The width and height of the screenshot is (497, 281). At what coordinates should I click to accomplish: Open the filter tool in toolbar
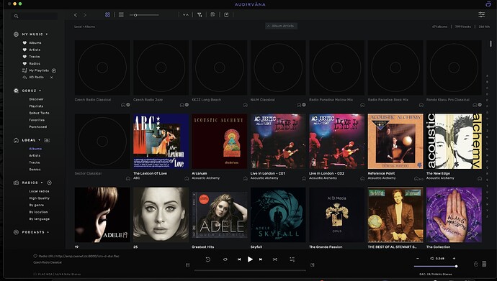tap(200, 15)
